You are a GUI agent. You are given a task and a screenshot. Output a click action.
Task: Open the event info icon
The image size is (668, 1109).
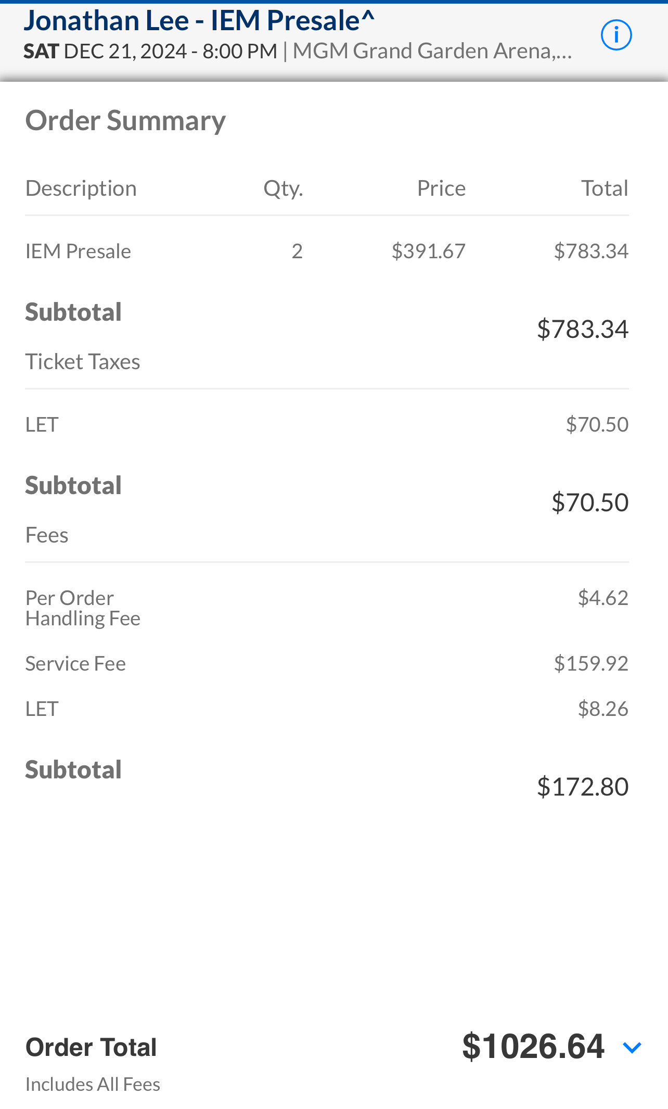coord(616,35)
